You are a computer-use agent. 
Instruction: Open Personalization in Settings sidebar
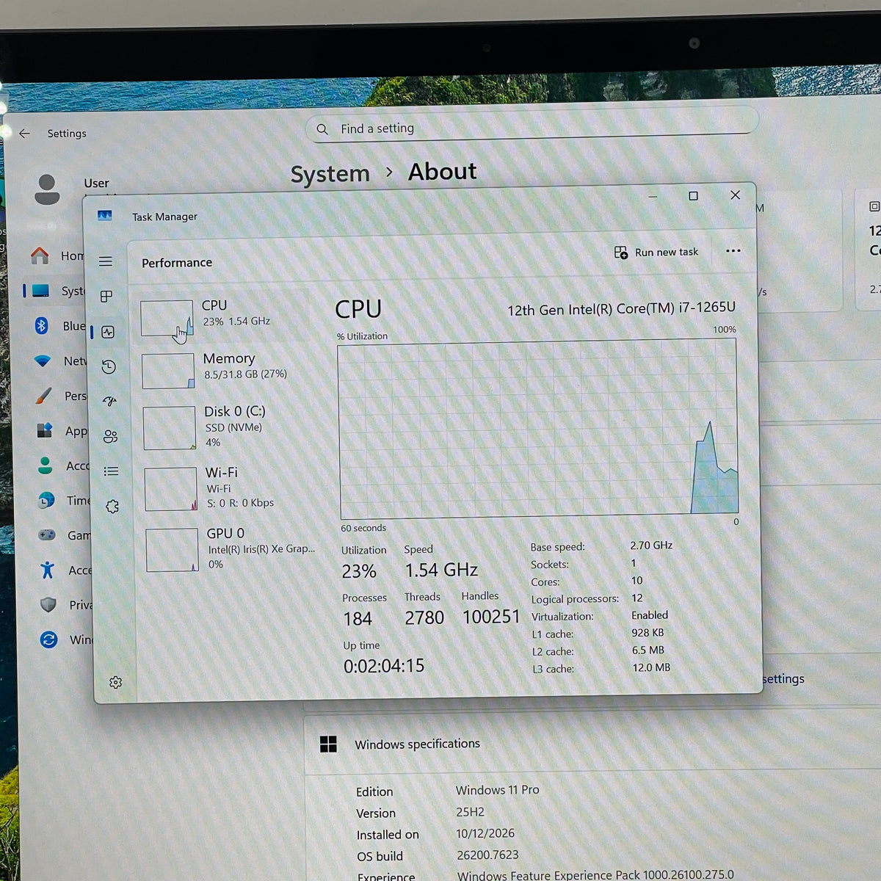(60, 396)
